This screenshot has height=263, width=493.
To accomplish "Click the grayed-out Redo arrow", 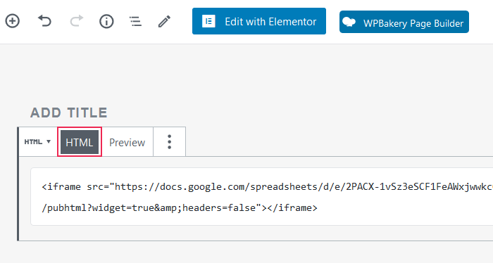I will (76, 21).
